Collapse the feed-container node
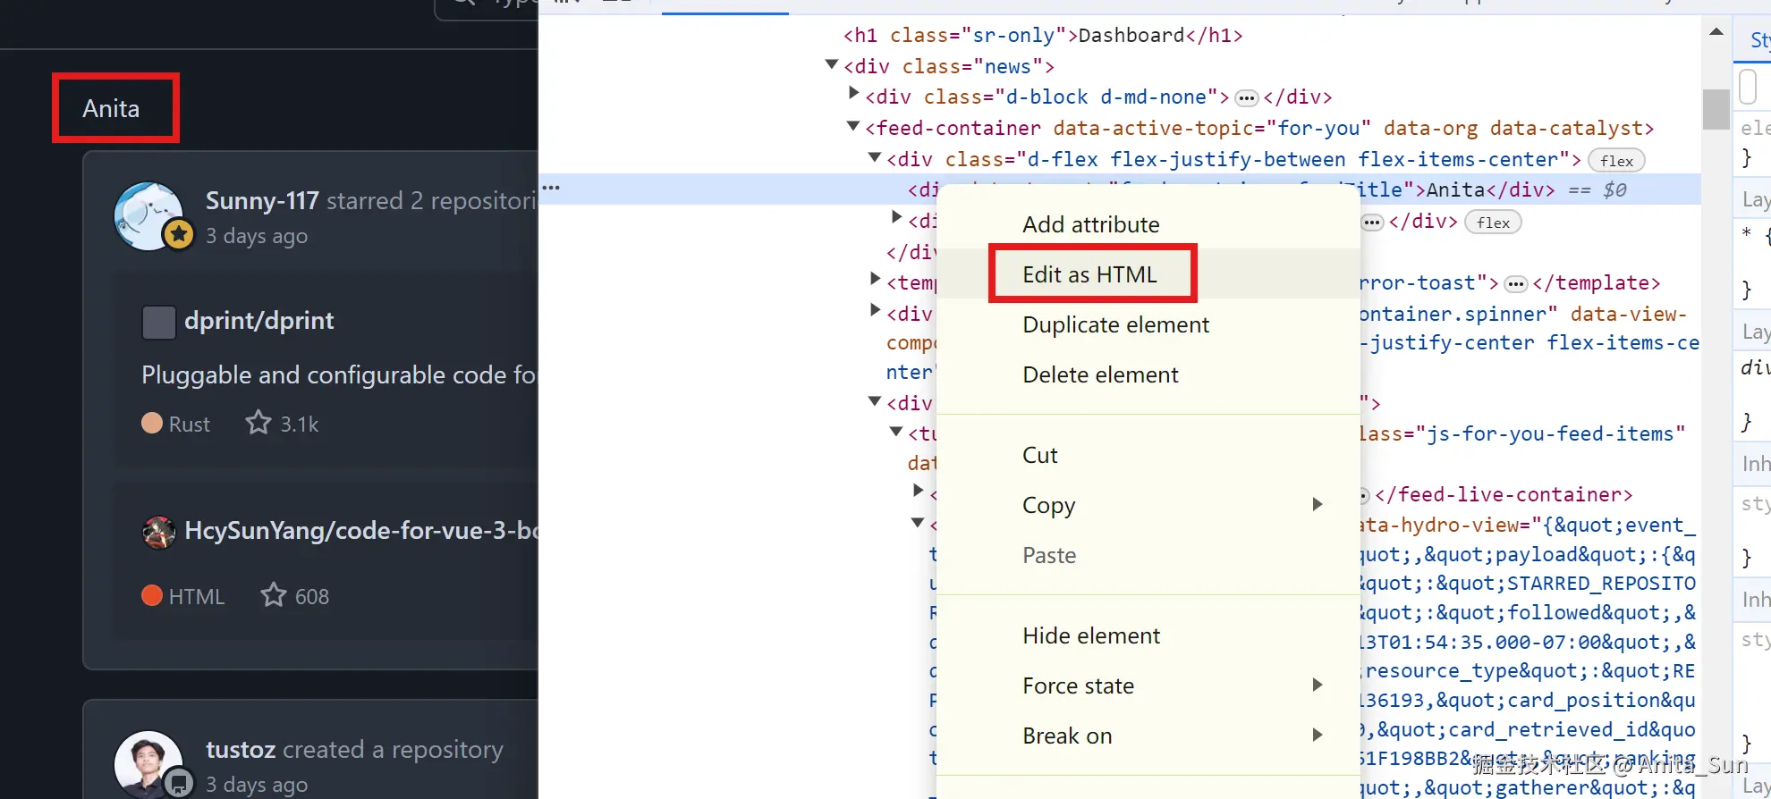1771x799 pixels. point(853,126)
